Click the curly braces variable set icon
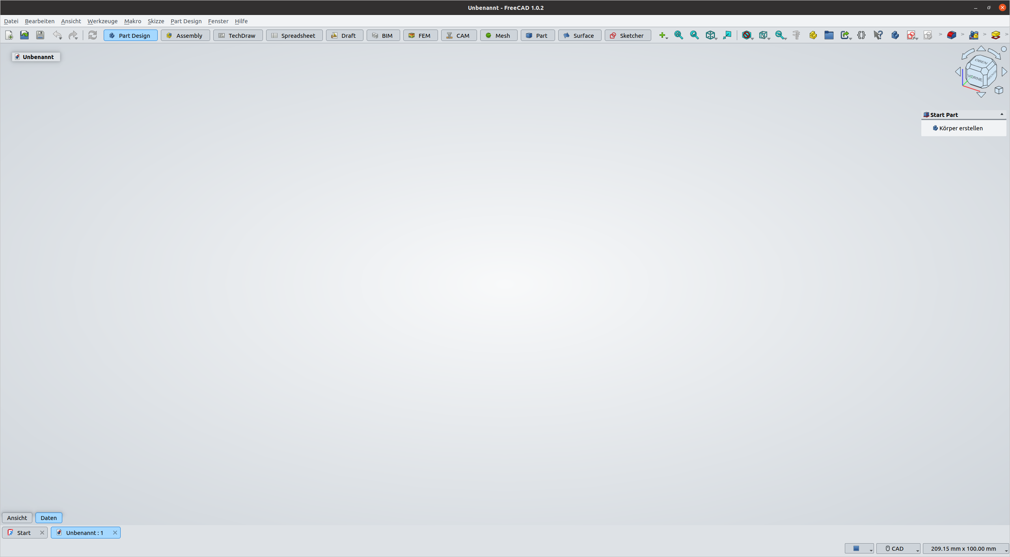Viewport: 1010px width, 557px height. click(861, 35)
